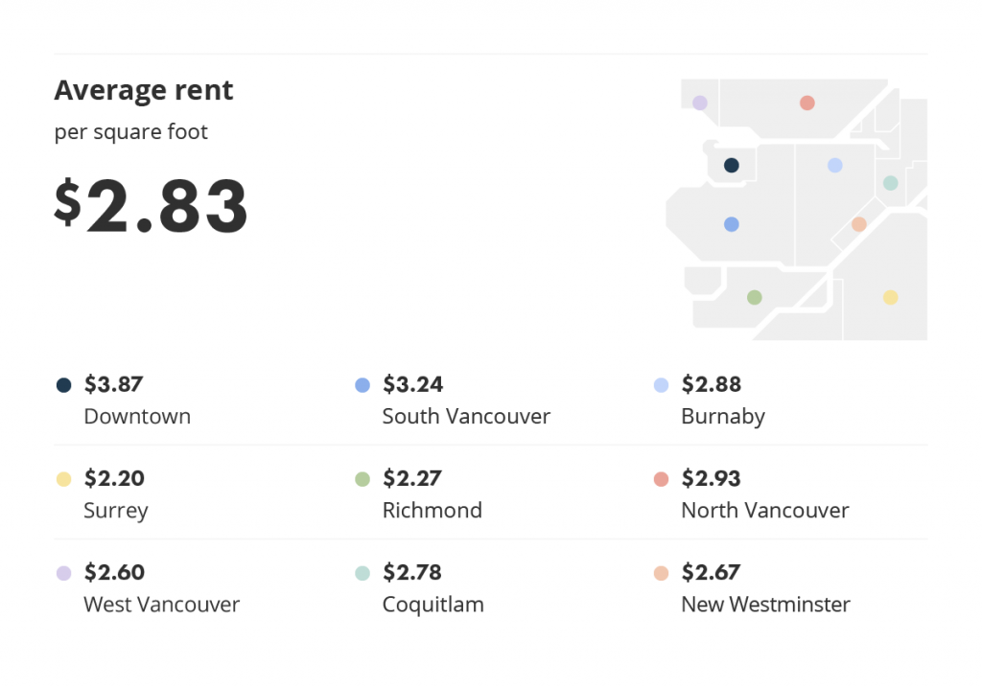Image resolution: width=982 pixels, height=687 pixels.
Task: Click the Downtown legend color dot
Action: pyautogui.click(x=63, y=385)
